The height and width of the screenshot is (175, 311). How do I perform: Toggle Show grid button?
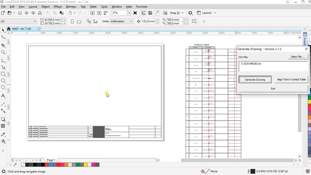point(150,13)
